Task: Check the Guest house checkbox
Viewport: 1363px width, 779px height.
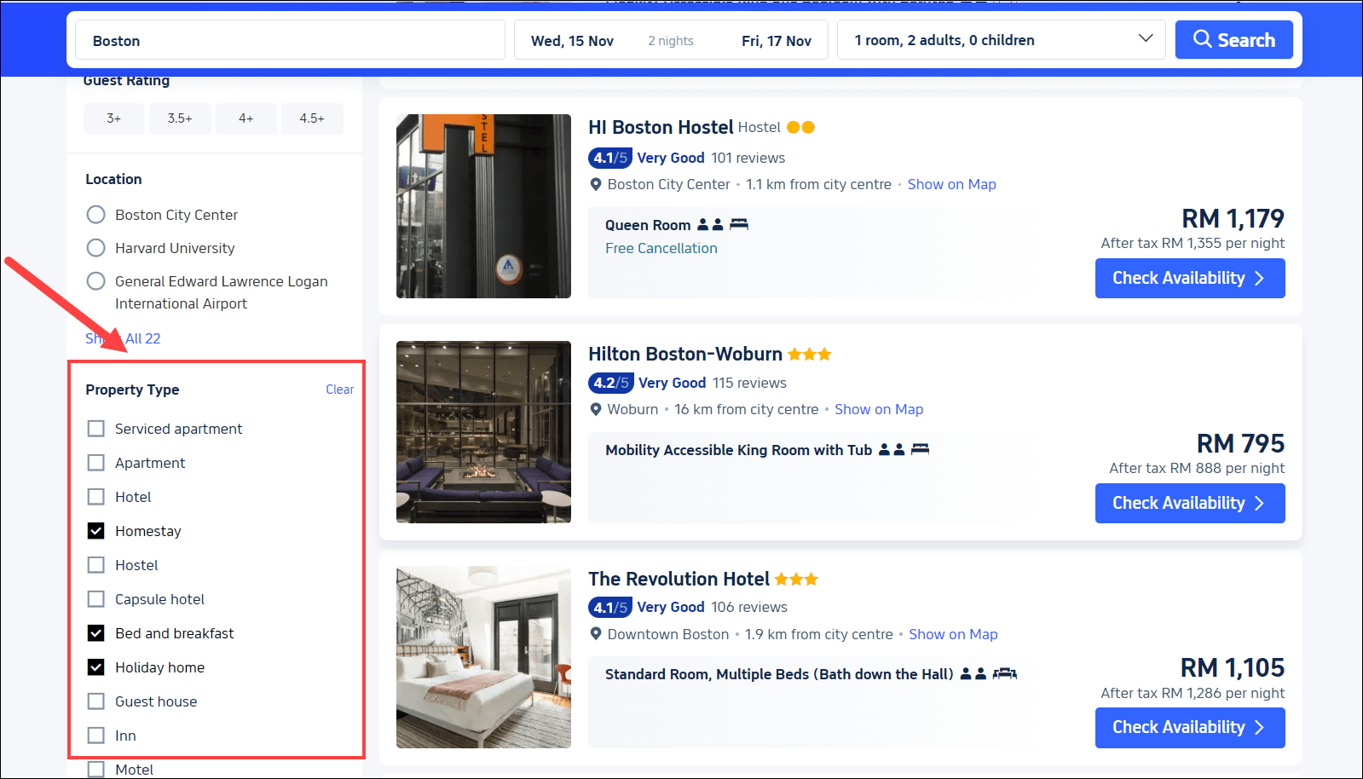Action: tap(96, 701)
